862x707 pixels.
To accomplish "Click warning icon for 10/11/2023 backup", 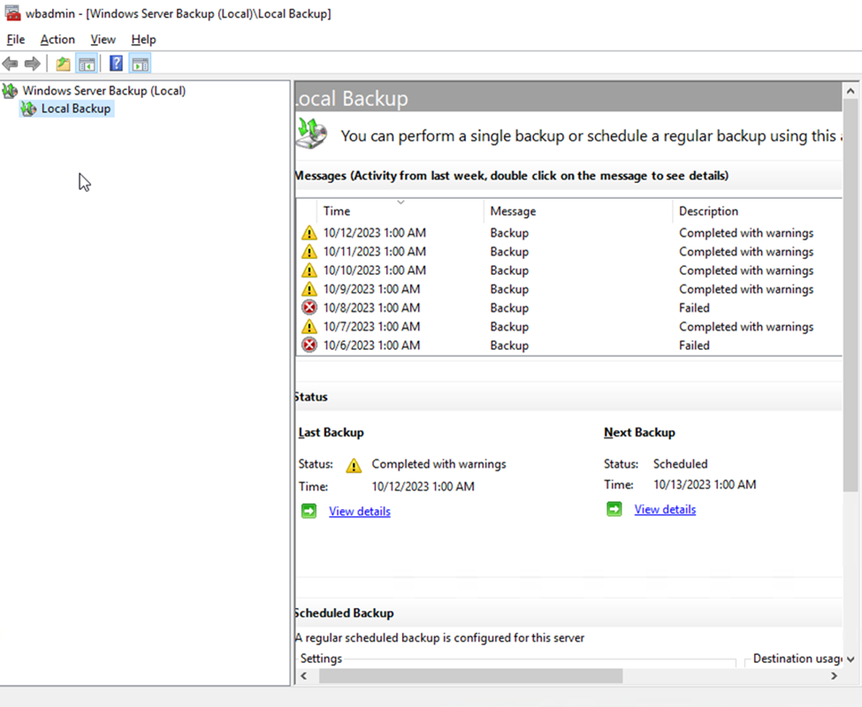I will click(x=309, y=252).
